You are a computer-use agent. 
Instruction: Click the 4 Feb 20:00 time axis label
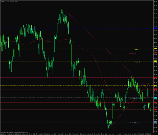(x=119, y=134)
